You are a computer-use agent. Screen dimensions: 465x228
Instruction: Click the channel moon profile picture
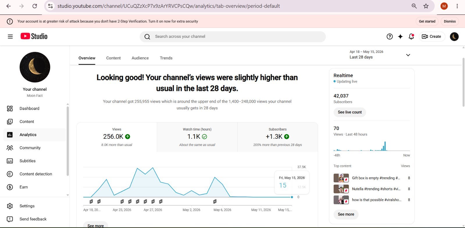point(35,67)
